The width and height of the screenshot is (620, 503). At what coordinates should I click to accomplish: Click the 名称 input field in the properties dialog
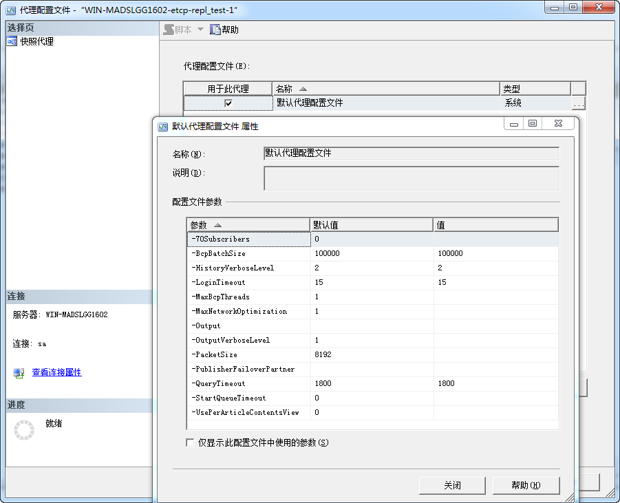pyautogui.click(x=411, y=153)
